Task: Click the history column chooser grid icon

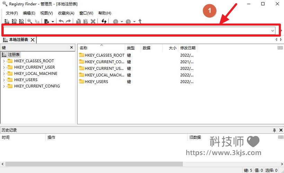Action: click(281, 137)
